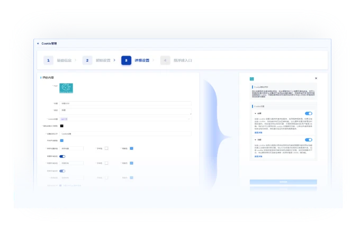This screenshot has width=360, height=232.
Task: Click the cookie logo image thumbnail
Action: click(x=66, y=88)
